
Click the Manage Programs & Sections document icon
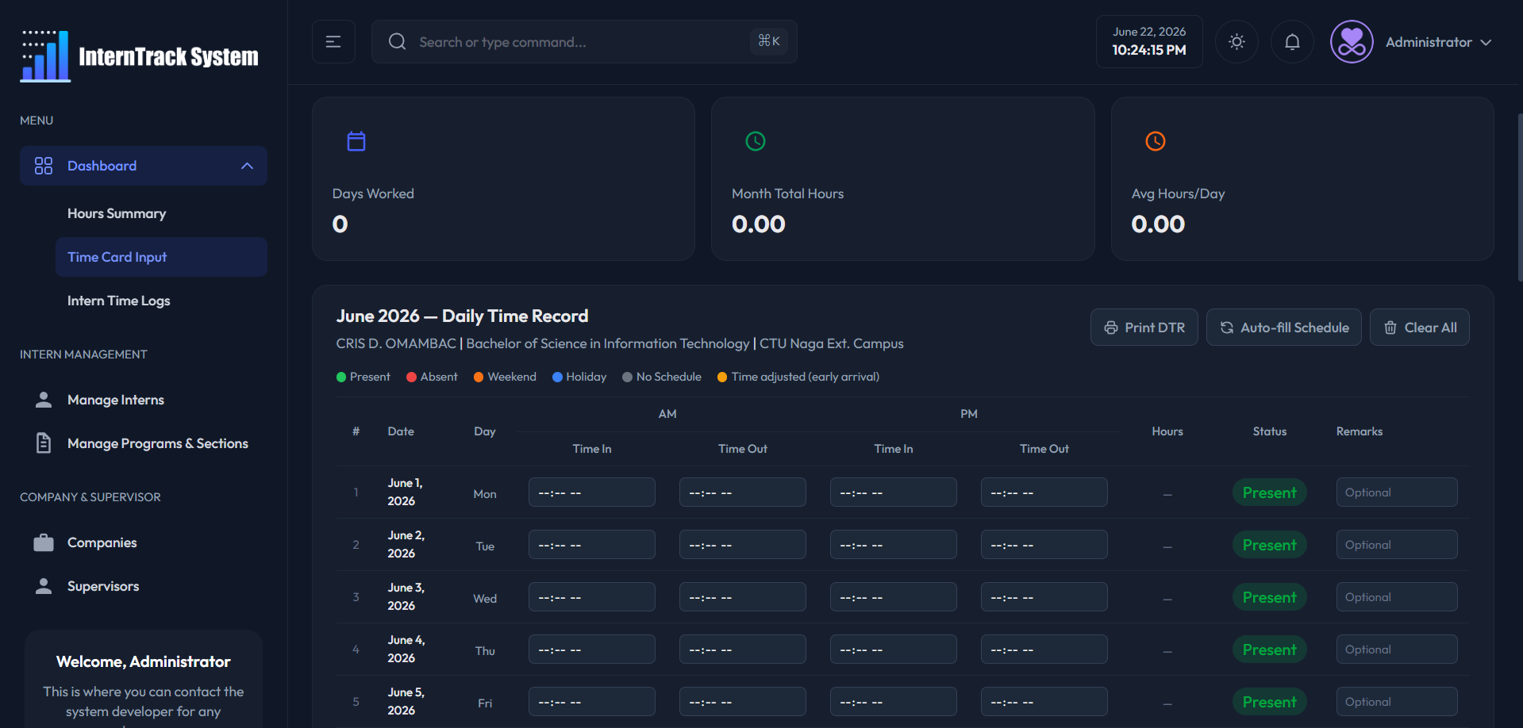(x=44, y=443)
